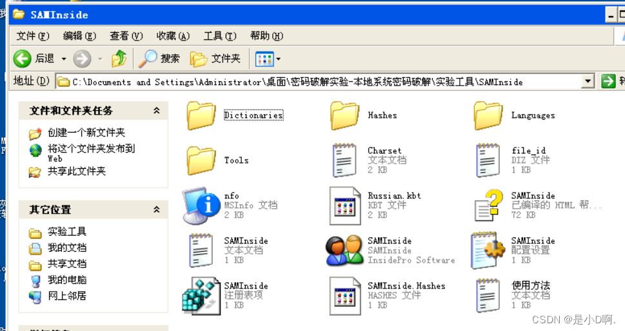625x331 pixels.
Task: Click the Russian.kbt file name text
Action: point(394,196)
